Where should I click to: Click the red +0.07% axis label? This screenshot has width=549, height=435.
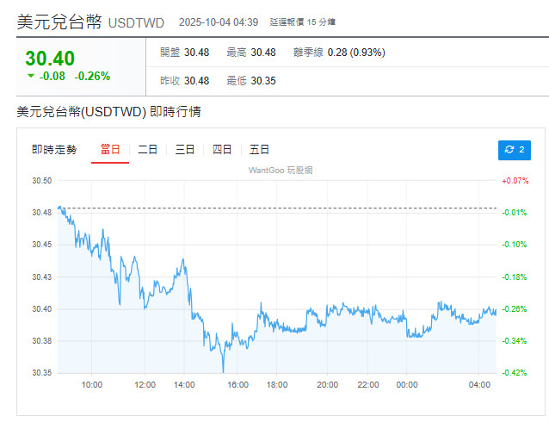(x=514, y=181)
